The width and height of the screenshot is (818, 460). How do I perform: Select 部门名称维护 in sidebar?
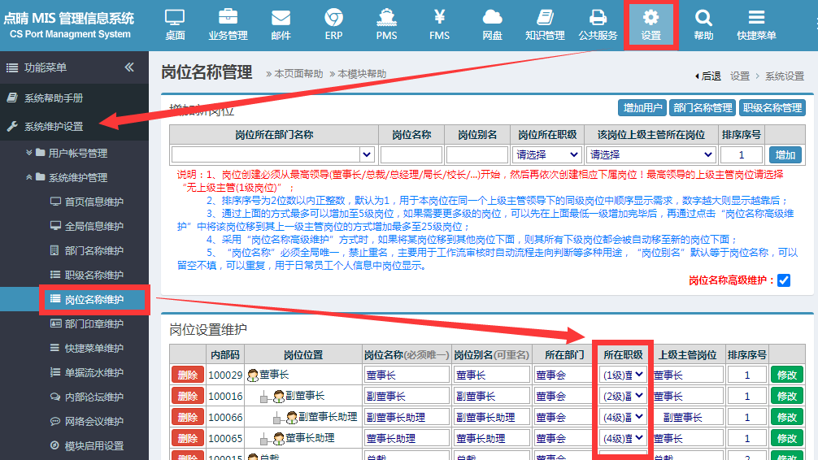click(x=94, y=250)
